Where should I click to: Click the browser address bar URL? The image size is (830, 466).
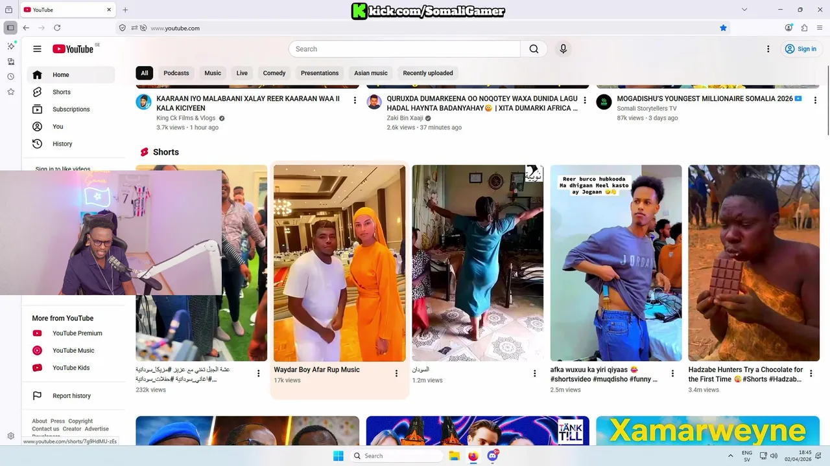175,28
